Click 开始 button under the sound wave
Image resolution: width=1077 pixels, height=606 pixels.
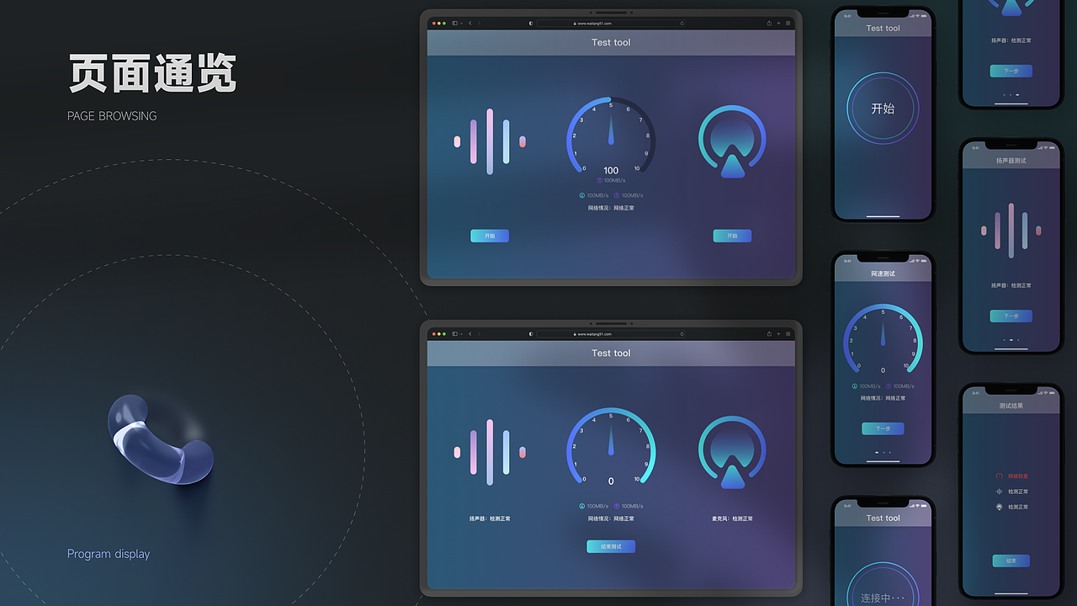(490, 236)
